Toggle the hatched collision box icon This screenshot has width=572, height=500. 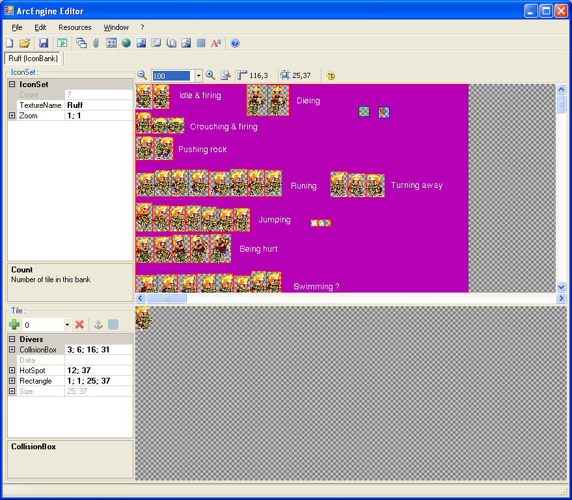coord(113,324)
